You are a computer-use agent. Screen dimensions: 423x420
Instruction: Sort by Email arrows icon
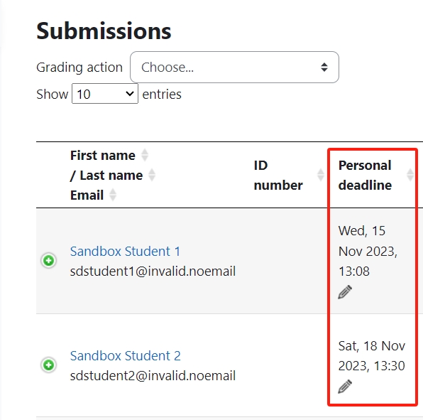(x=113, y=195)
